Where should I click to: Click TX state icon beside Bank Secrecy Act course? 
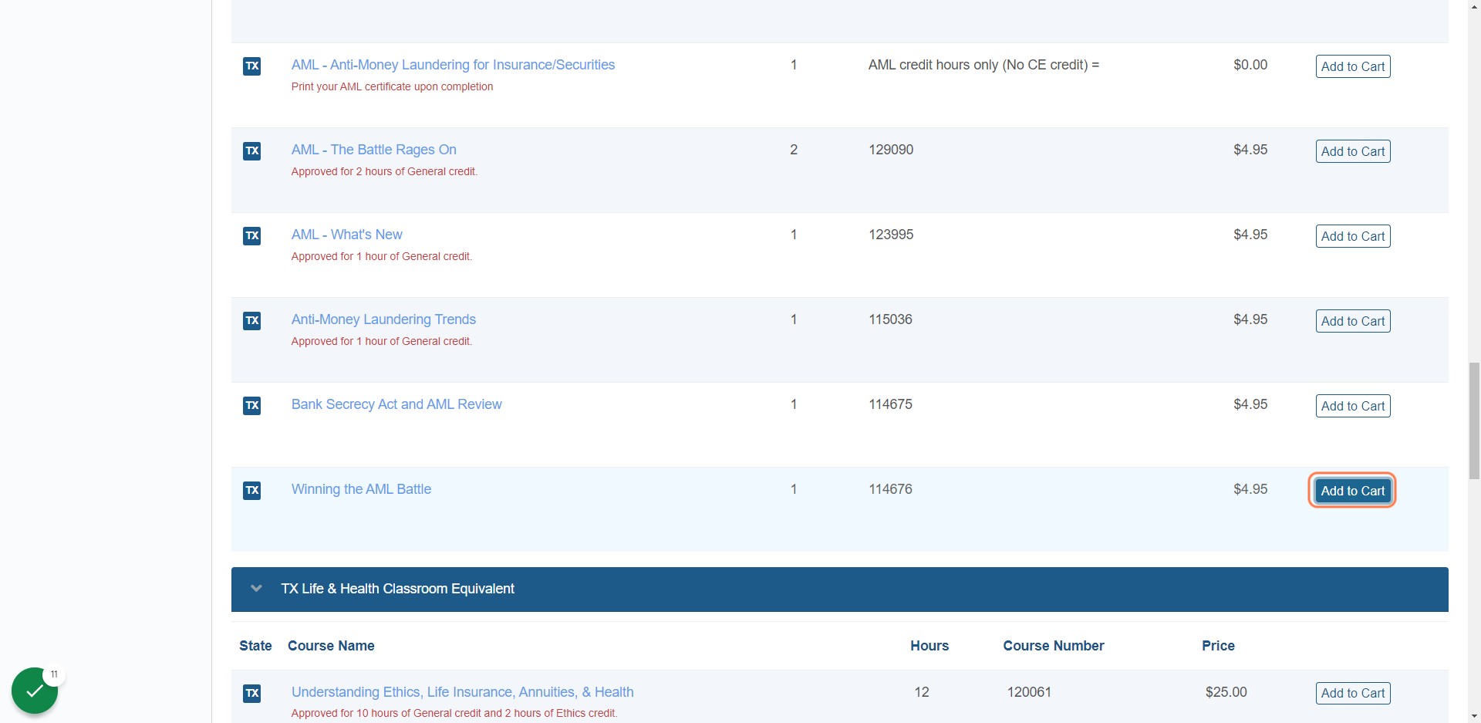(x=252, y=405)
